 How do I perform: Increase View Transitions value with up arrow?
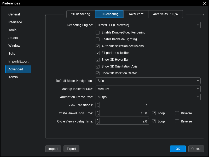coord(98,104)
